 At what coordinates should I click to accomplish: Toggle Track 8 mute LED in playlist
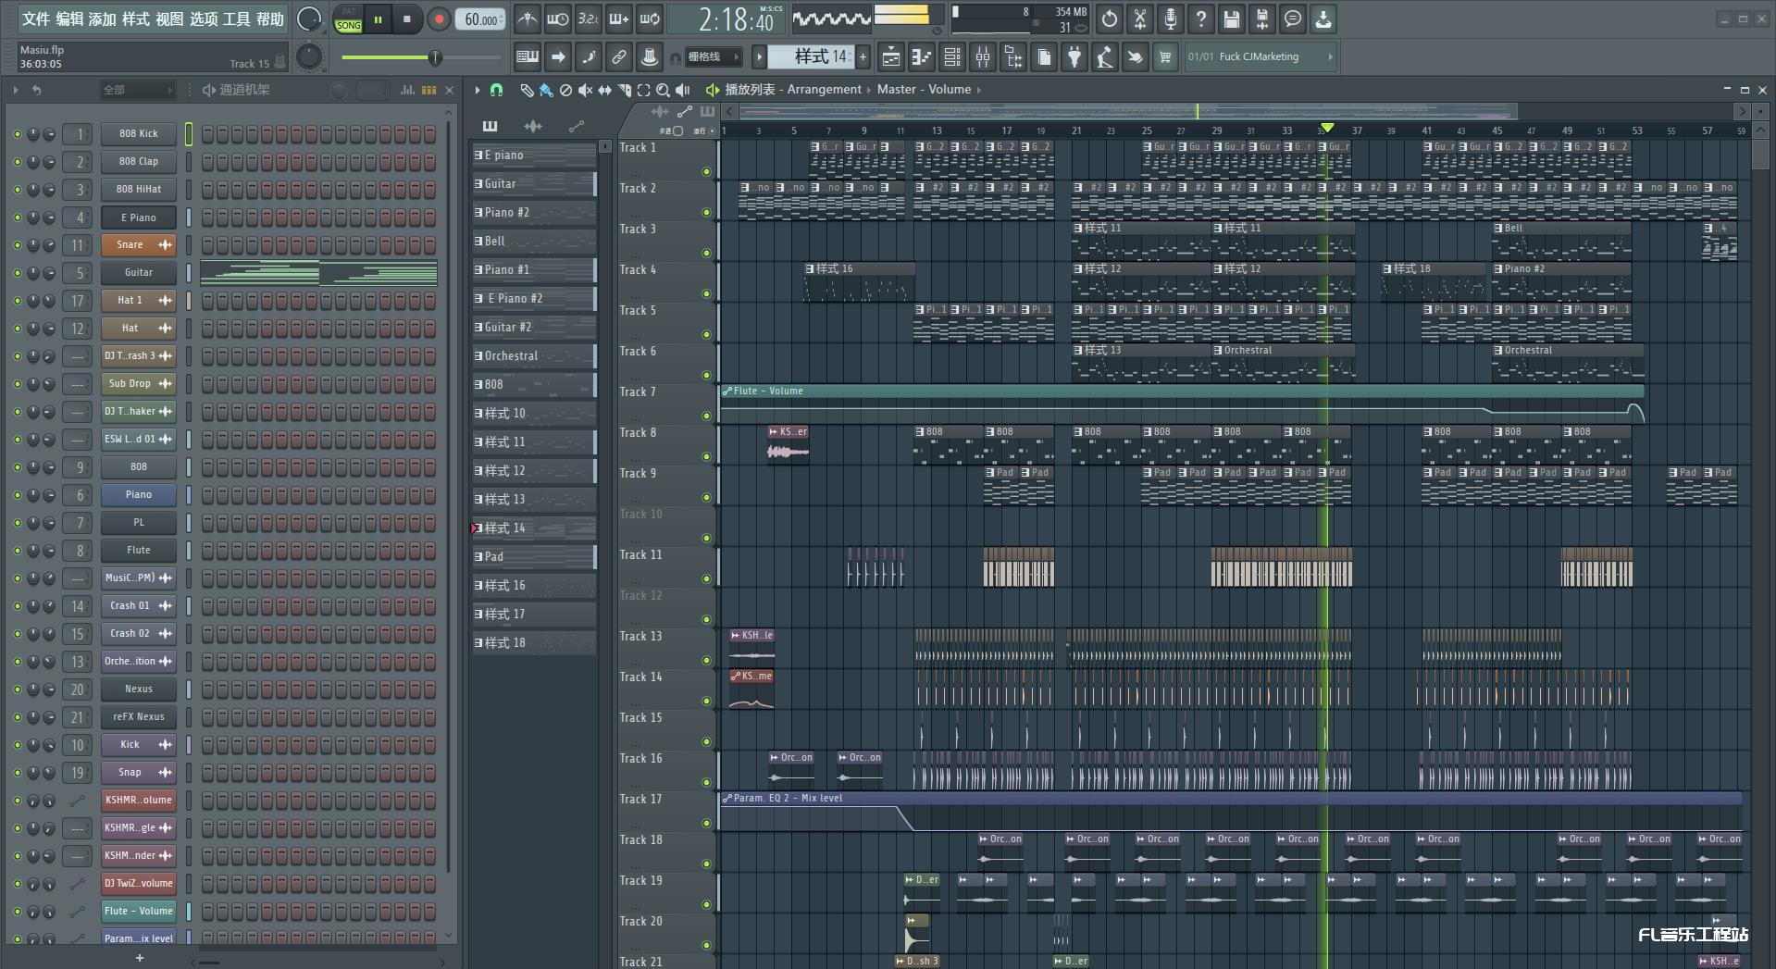pyautogui.click(x=706, y=456)
